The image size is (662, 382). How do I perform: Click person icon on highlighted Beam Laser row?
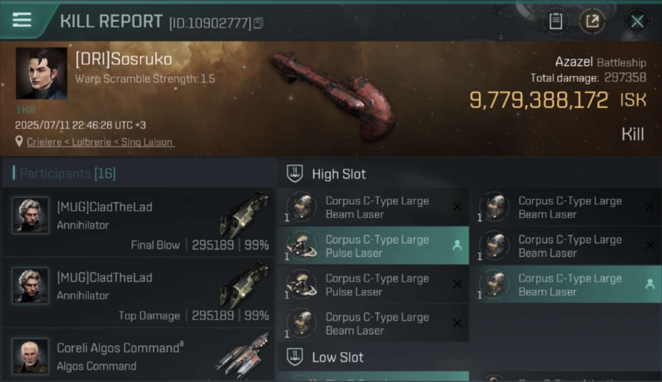[650, 284]
